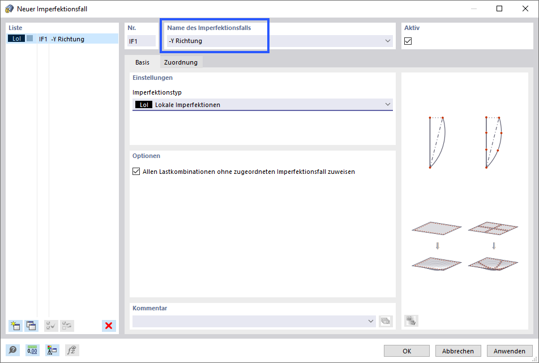Open the graphic selection icon below preview

(411, 321)
